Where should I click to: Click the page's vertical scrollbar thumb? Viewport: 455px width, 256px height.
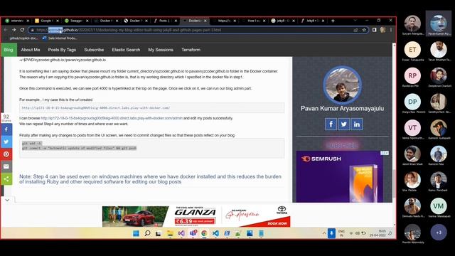point(394,183)
